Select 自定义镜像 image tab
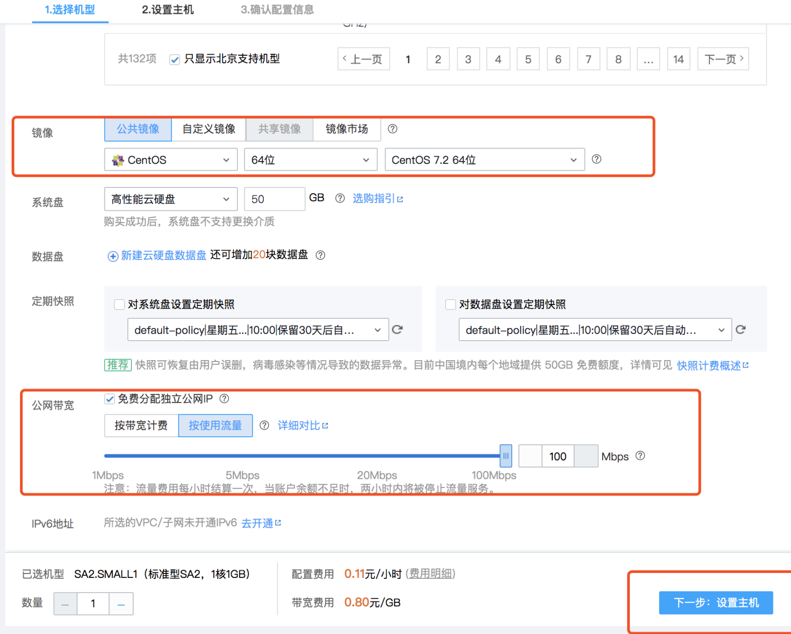The image size is (791, 634). 209,129
